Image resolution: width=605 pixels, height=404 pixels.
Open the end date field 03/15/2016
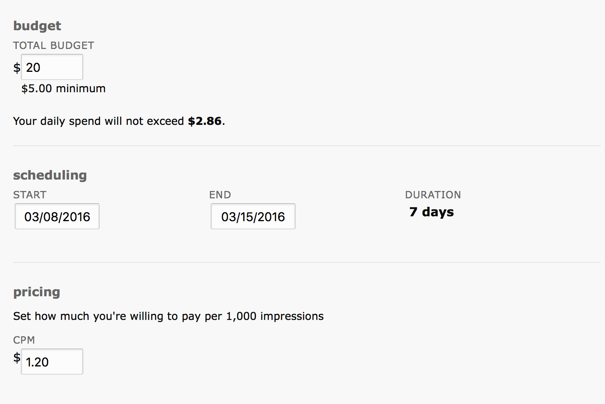pyautogui.click(x=253, y=216)
